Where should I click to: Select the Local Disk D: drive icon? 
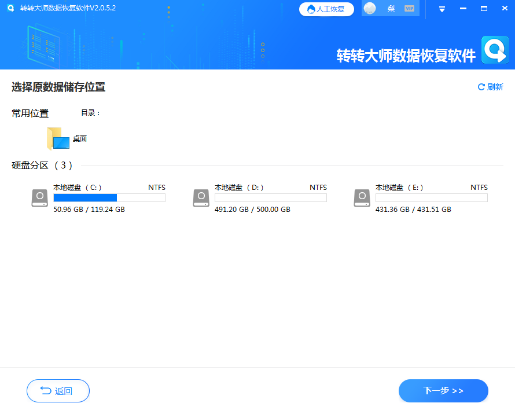(201, 197)
